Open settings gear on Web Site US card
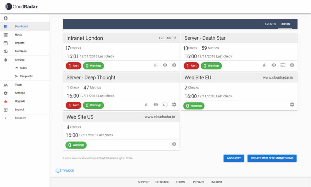Screen dimensions: 311x187 click(174, 144)
